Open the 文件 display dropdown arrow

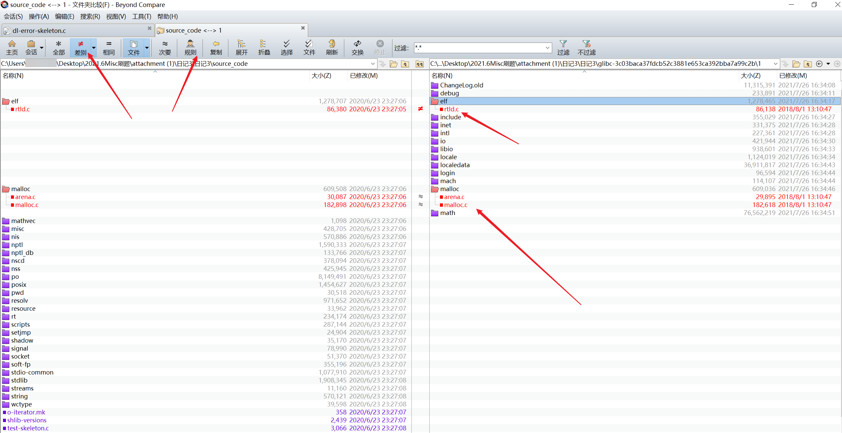(x=147, y=48)
